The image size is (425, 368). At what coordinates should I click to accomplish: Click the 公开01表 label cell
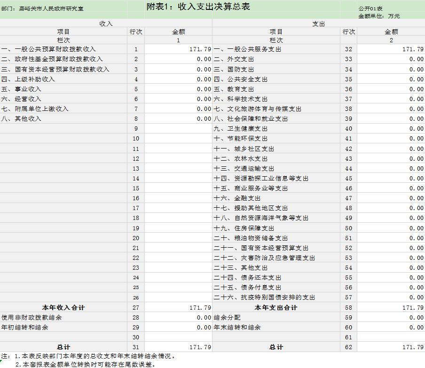click(x=370, y=8)
